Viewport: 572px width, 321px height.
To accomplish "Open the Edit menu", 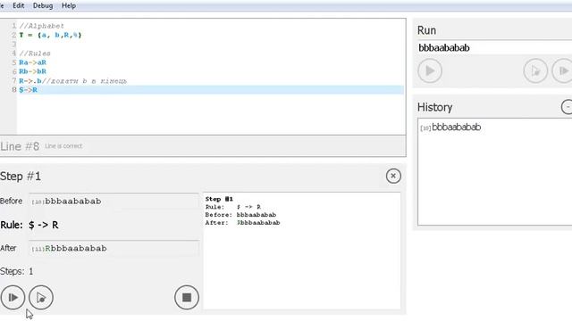I will (x=18, y=6).
